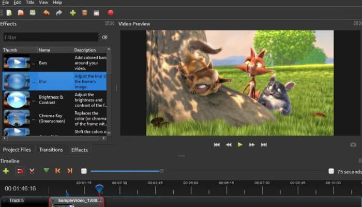Open the File menu

tap(5, 3)
